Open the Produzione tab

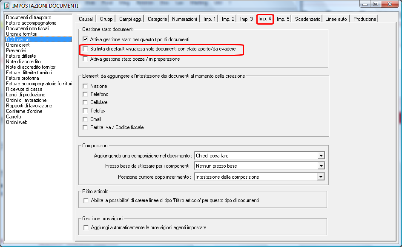click(x=365, y=19)
